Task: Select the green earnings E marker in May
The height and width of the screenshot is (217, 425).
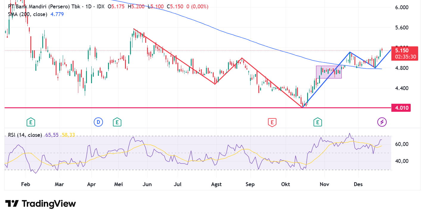Action: (117, 122)
